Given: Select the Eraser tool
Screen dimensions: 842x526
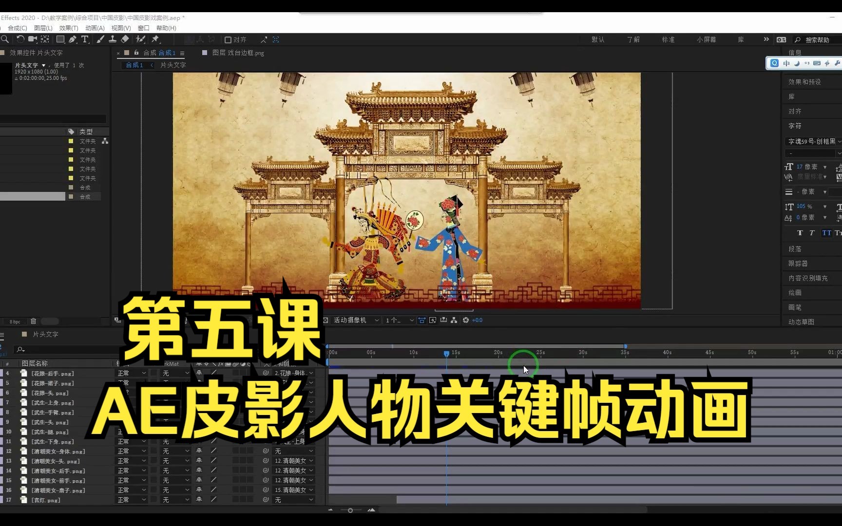Looking at the screenshot, I should [125, 39].
